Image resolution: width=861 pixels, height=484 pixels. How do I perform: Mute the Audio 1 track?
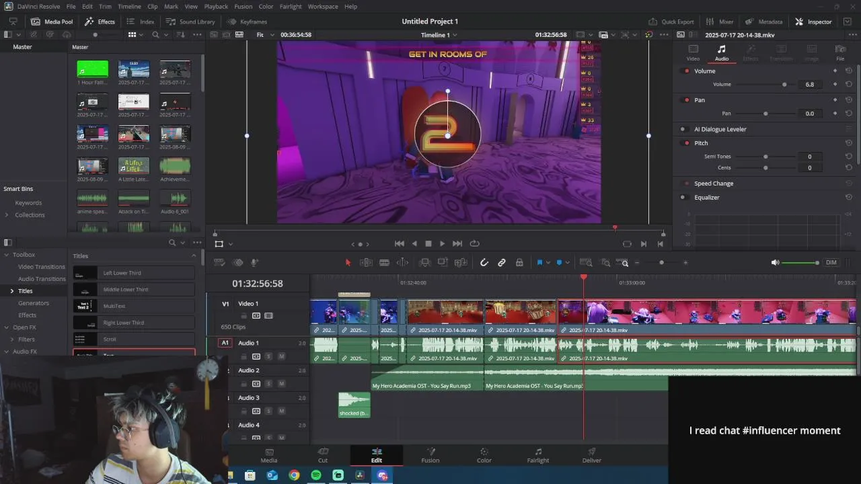coord(281,356)
